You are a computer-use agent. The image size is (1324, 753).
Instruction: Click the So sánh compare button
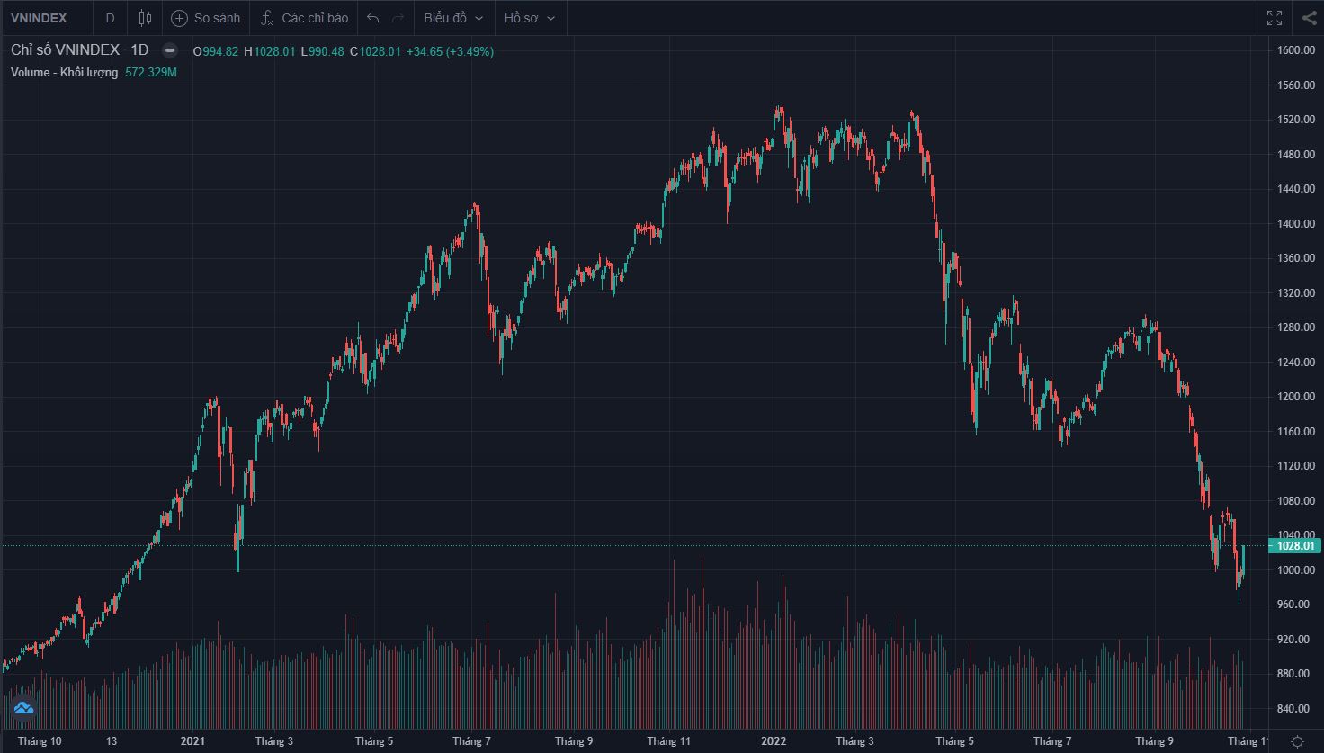pos(216,18)
